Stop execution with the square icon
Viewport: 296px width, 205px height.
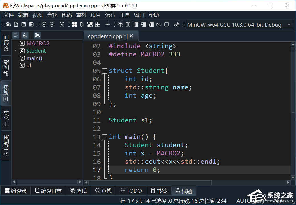167,24
